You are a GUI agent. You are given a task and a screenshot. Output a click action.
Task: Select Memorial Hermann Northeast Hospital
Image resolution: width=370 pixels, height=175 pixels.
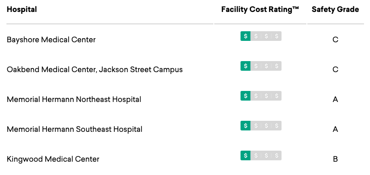(x=74, y=99)
